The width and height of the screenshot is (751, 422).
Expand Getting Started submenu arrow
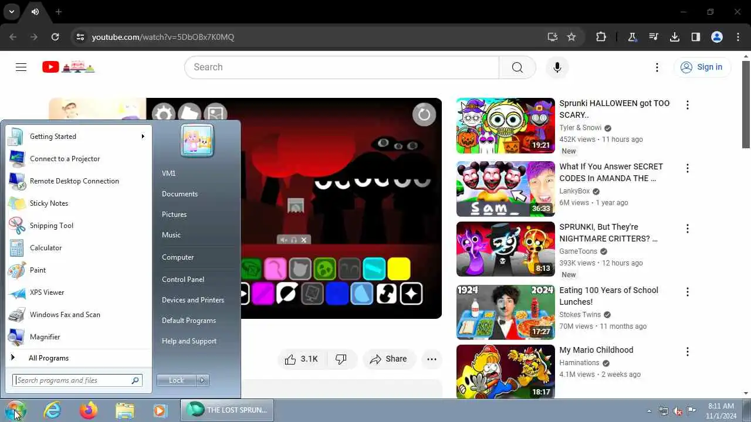[143, 137]
